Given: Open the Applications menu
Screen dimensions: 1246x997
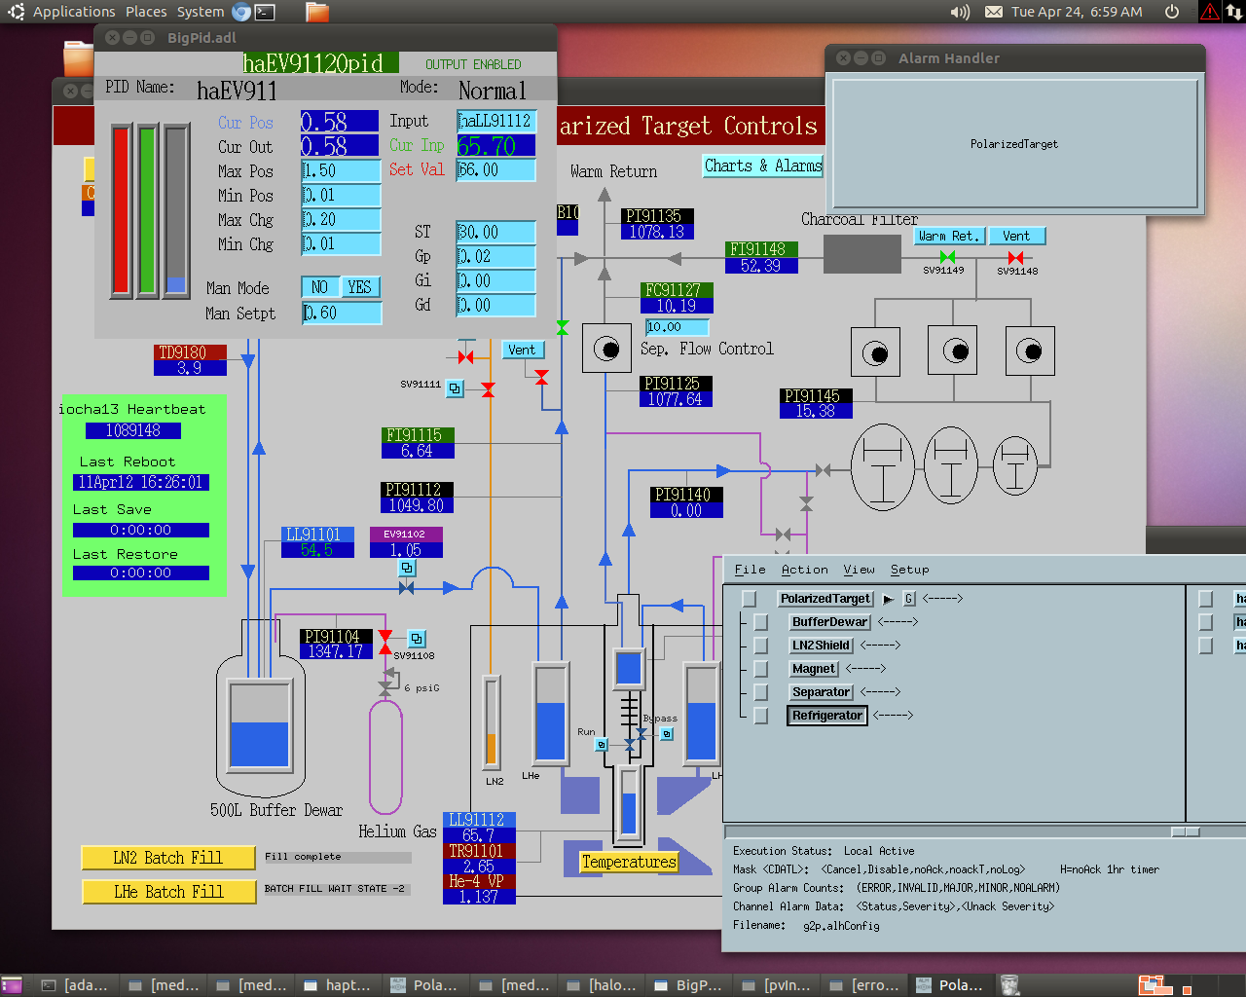Looking at the screenshot, I should [74, 12].
